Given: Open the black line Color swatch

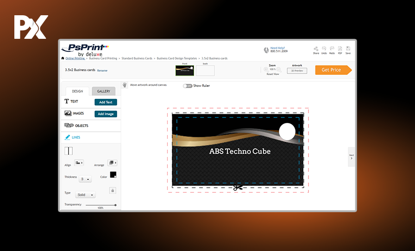Looking at the screenshot, I should [x=113, y=175].
